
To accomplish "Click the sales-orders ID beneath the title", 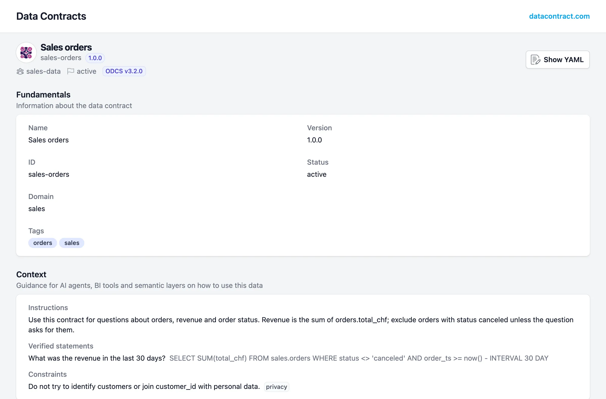I will (61, 58).
